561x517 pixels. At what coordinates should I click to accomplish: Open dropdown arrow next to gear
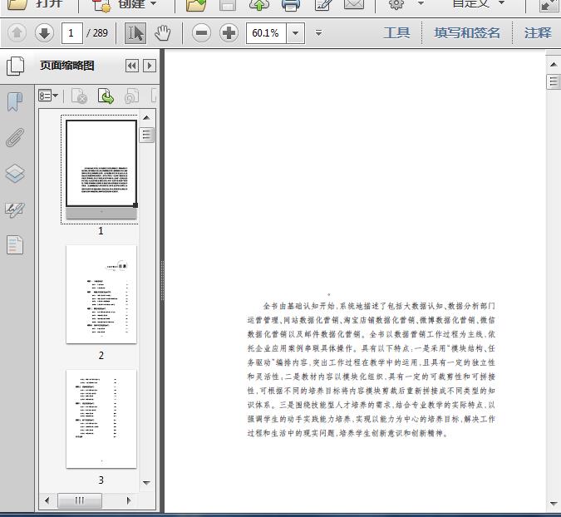421,3
